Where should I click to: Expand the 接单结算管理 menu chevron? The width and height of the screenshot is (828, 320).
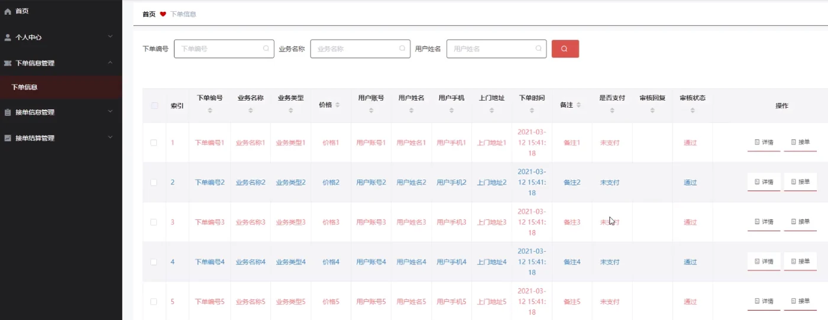[x=110, y=137]
